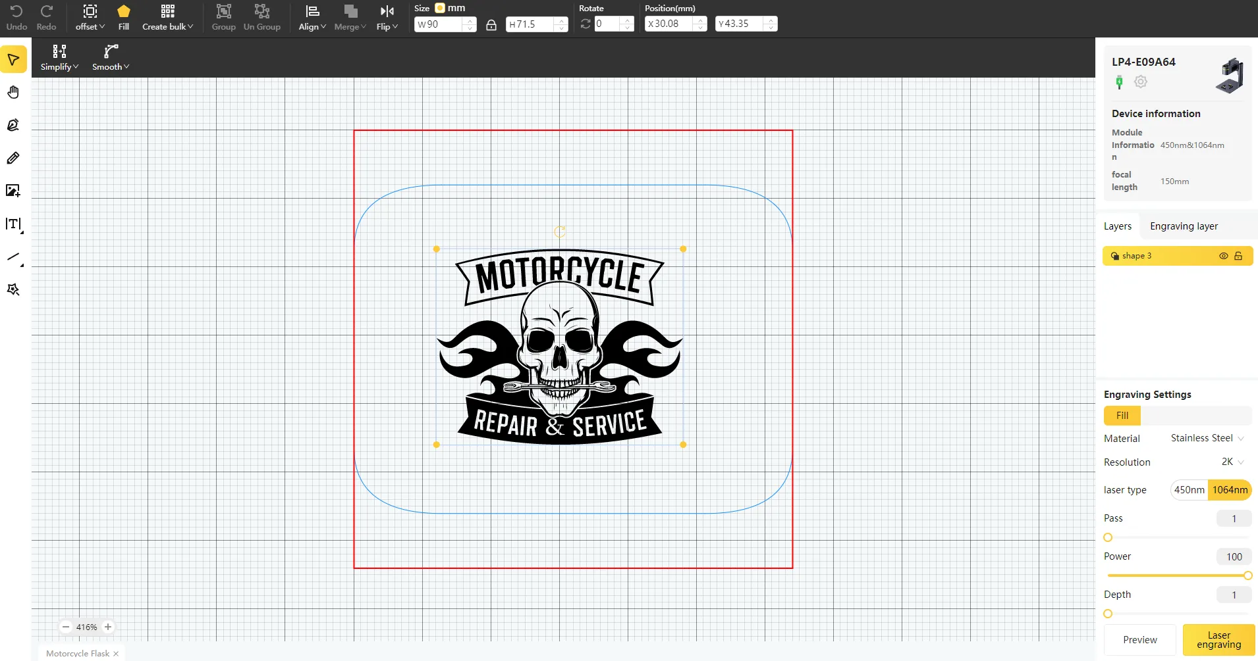Select the pencil draw tool
This screenshot has height=661, width=1258.
tap(14, 158)
